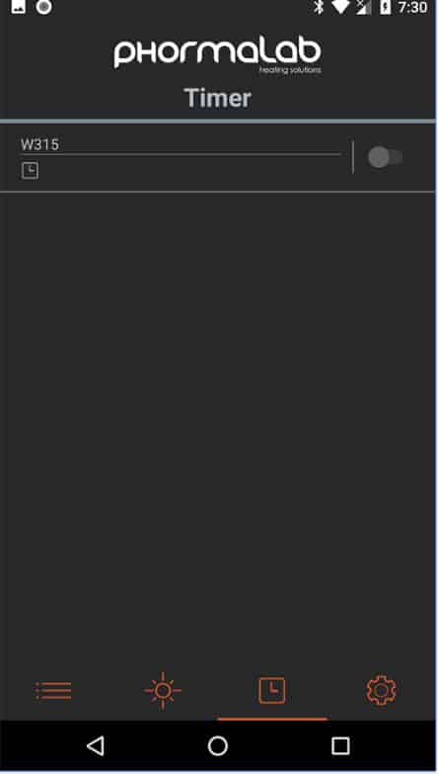The width and height of the screenshot is (438, 774).
Task: Open the device list tab icon
Action: pyautogui.click(x=53, y=690)
